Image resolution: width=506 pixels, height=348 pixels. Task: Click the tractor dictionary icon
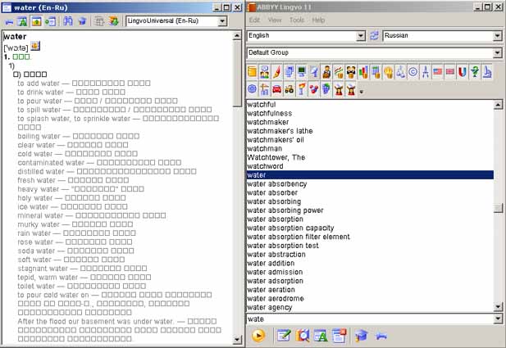coord(289,89)
